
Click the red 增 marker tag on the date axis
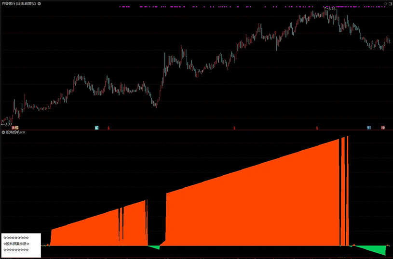click(x=383, y=128)
